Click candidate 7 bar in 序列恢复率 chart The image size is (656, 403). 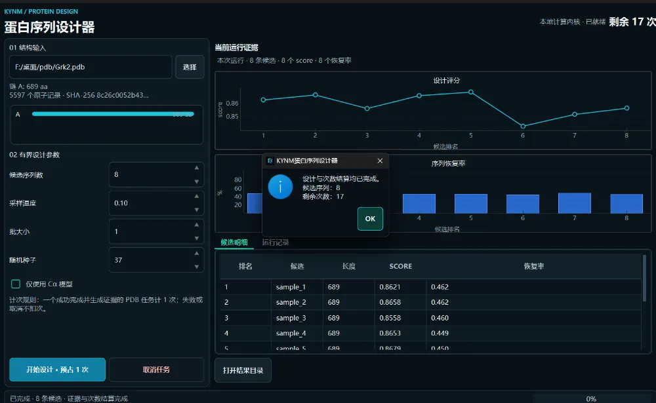click(575, 203)
